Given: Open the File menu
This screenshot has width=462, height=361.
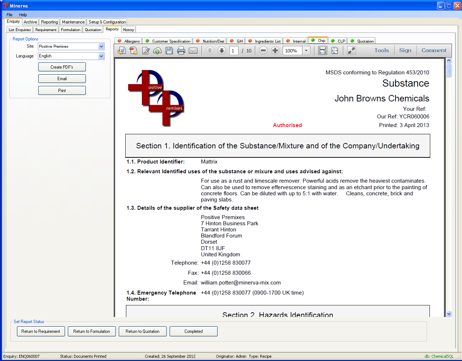Looking at the screenshot, I should (9, 15).
